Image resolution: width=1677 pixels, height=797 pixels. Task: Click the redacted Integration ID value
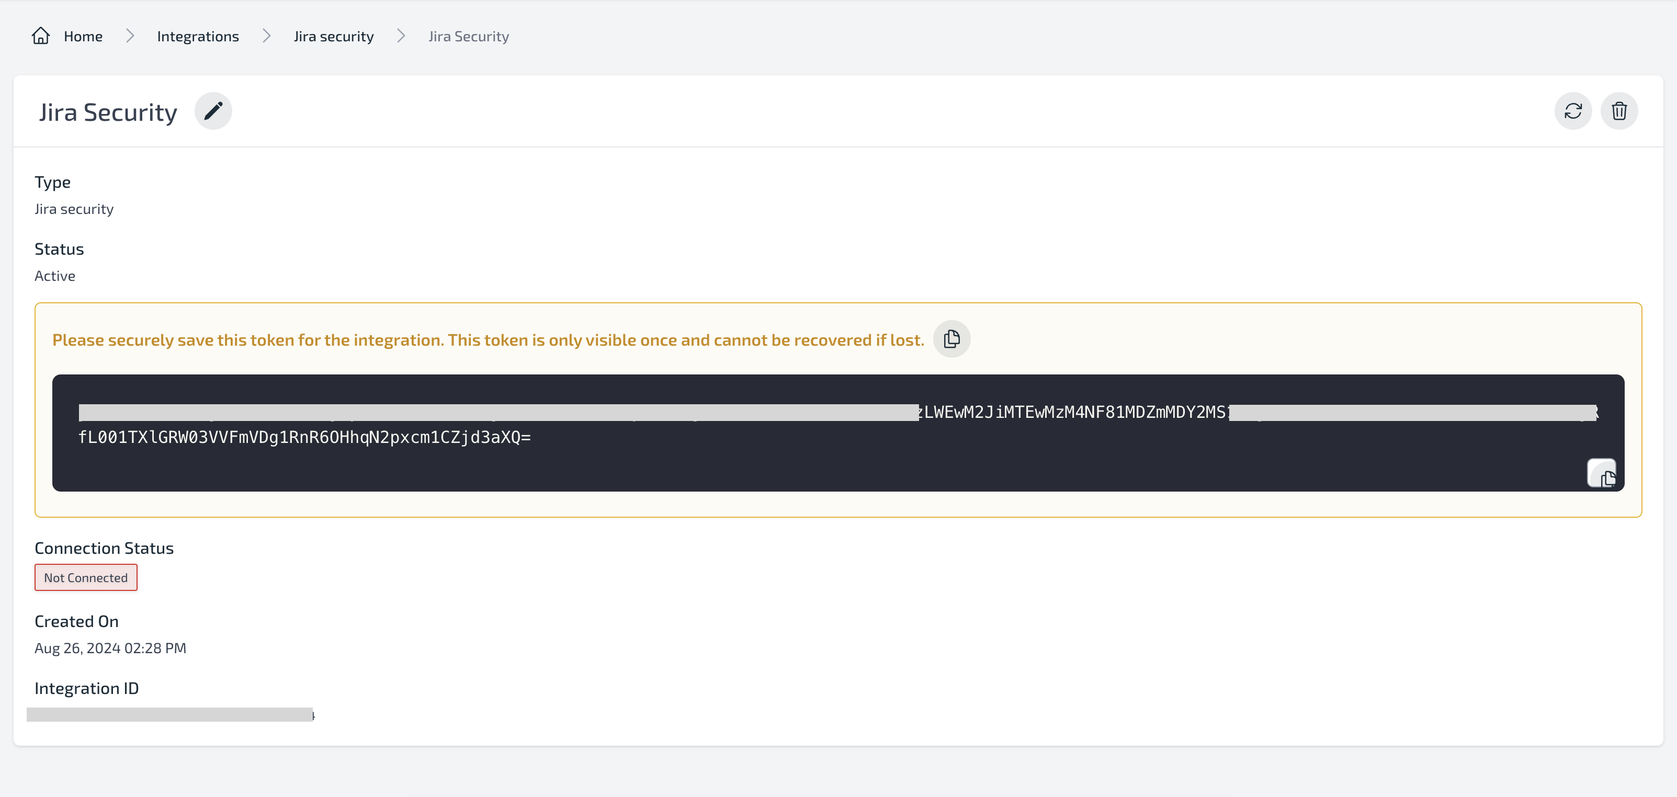tap(169, 714)
